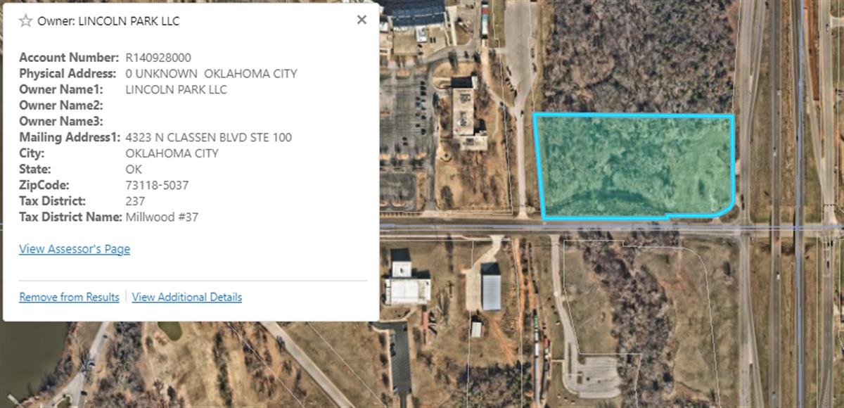
Task: Close the owner details popup
Action: coord(362,20)
